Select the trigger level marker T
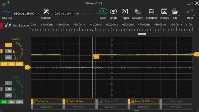The width and height of the screenshot is (199, 112). click(x=196, y=54)
